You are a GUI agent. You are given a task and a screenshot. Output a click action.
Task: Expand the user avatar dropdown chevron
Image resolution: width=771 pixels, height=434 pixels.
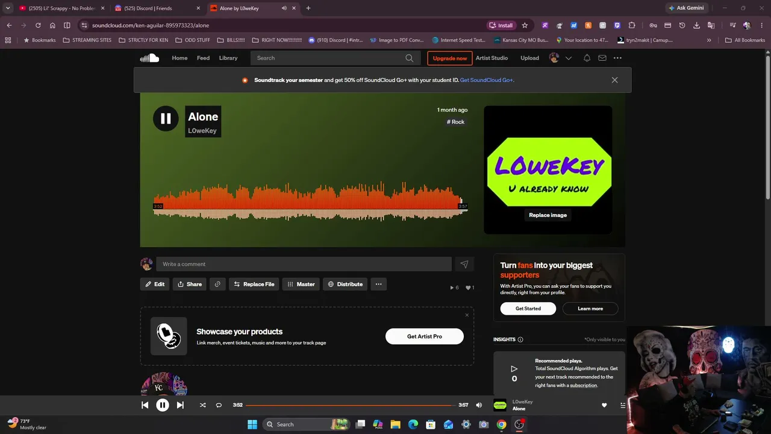[568, 58]
